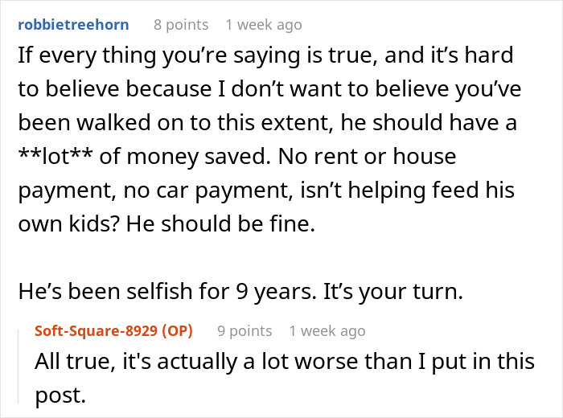Click robbietreehorn's 1 week ago timestamp
Image resolution: width=563 pixels, height=418 pixels.
point(264,25)
